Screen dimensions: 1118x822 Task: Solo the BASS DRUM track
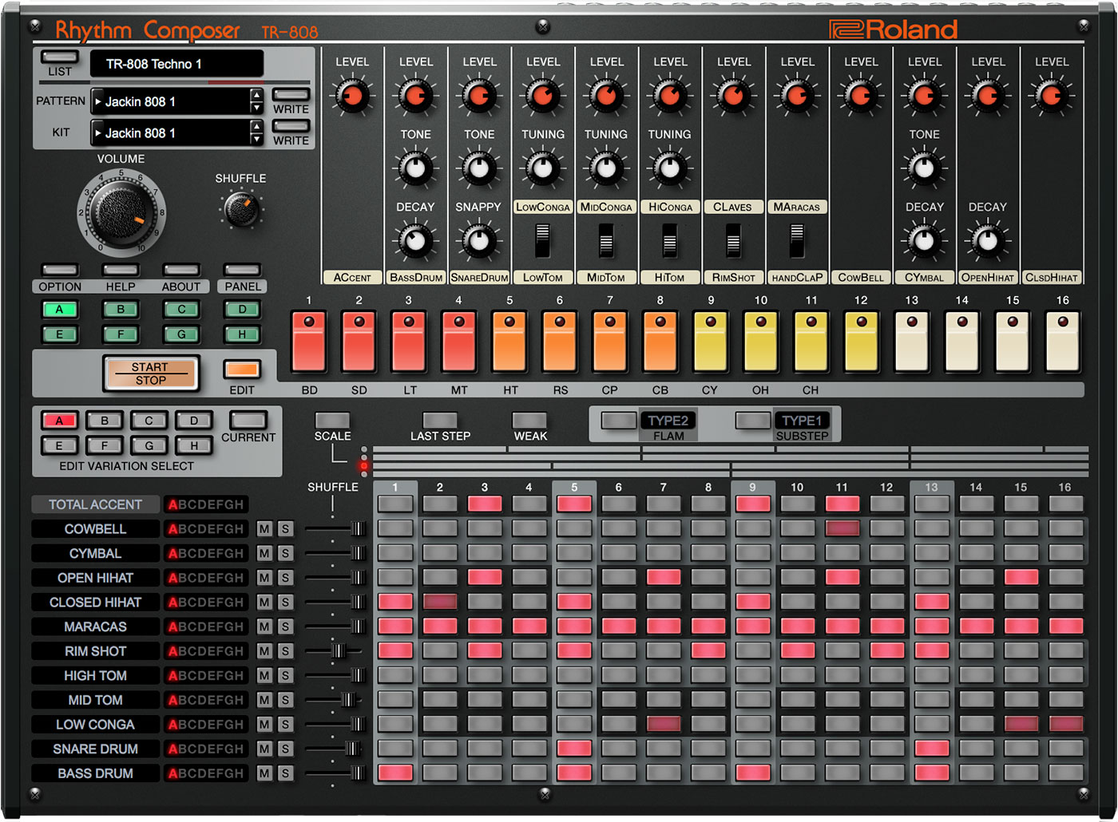(285, 773)
